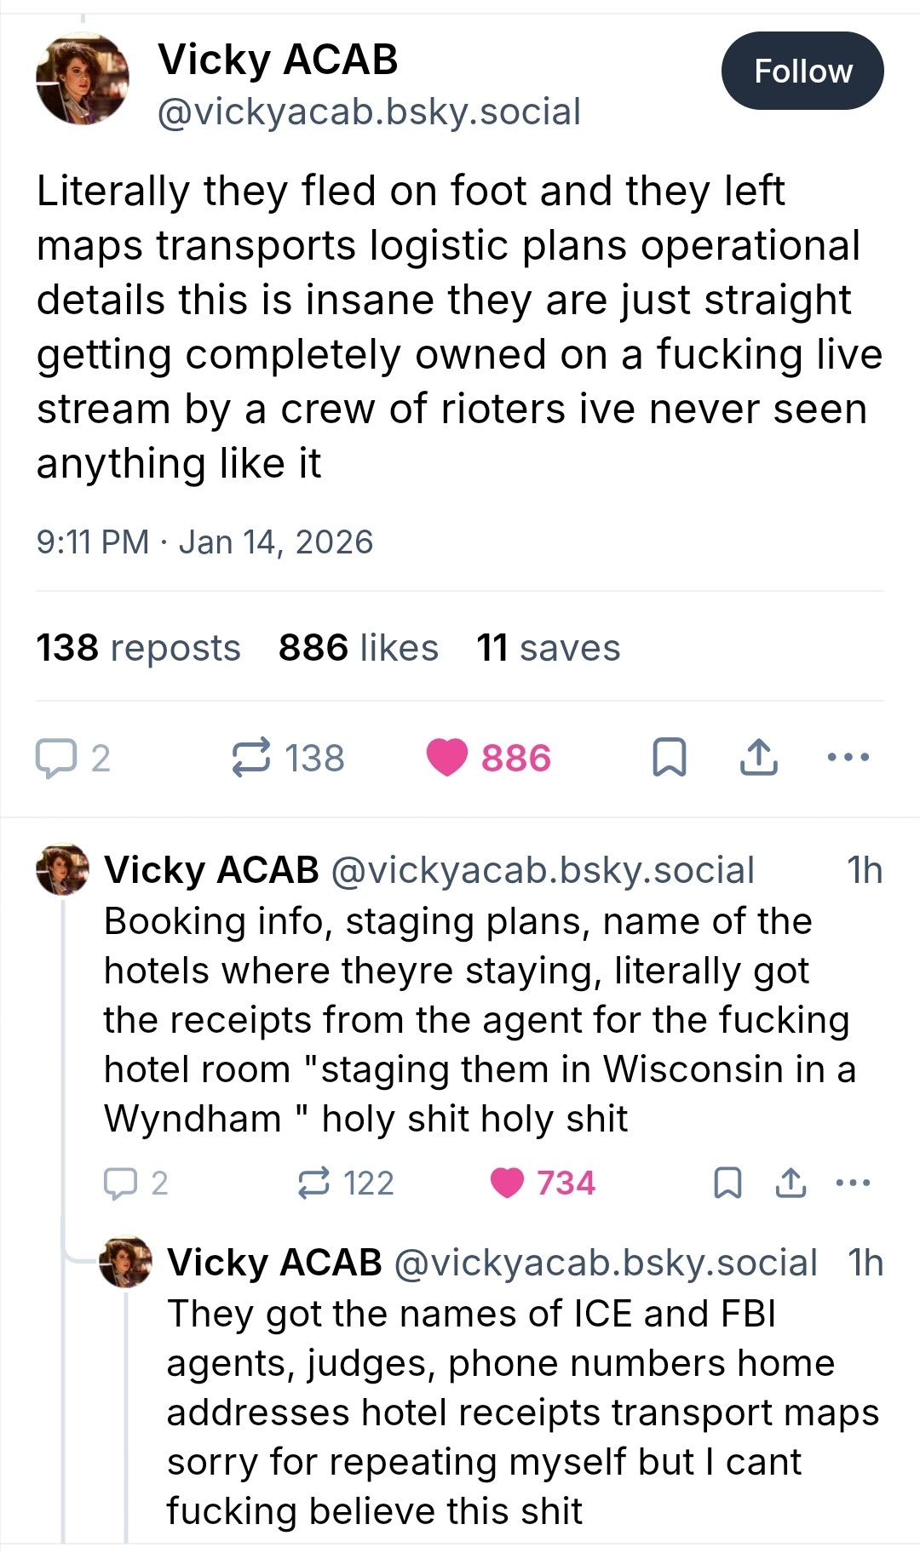
Task: Share the main post
Action: click(x=758, y=757)
